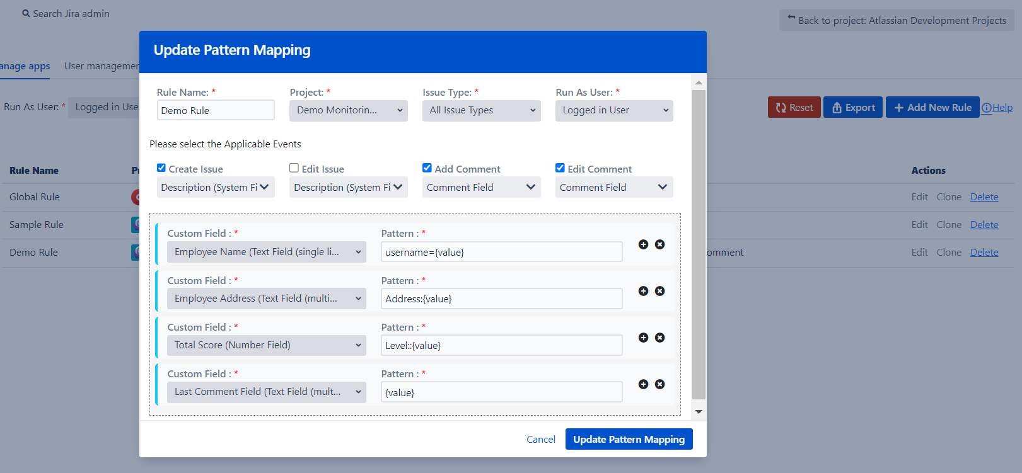Open the background Run As User dropdown
Screen dimensions: 1022x473
coord(104,107)
